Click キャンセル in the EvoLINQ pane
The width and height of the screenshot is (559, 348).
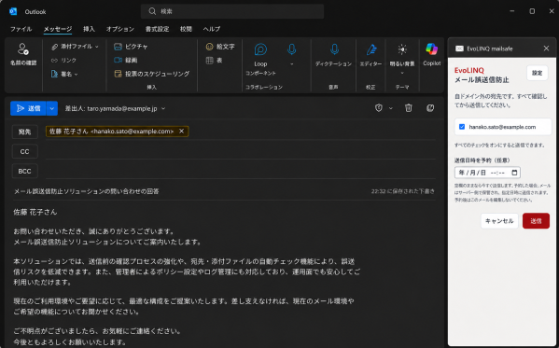[x=499, y=221]
